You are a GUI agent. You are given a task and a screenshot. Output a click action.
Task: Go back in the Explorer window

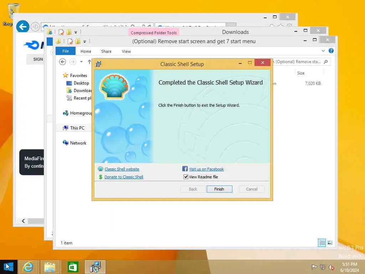[x=62, y=62]
